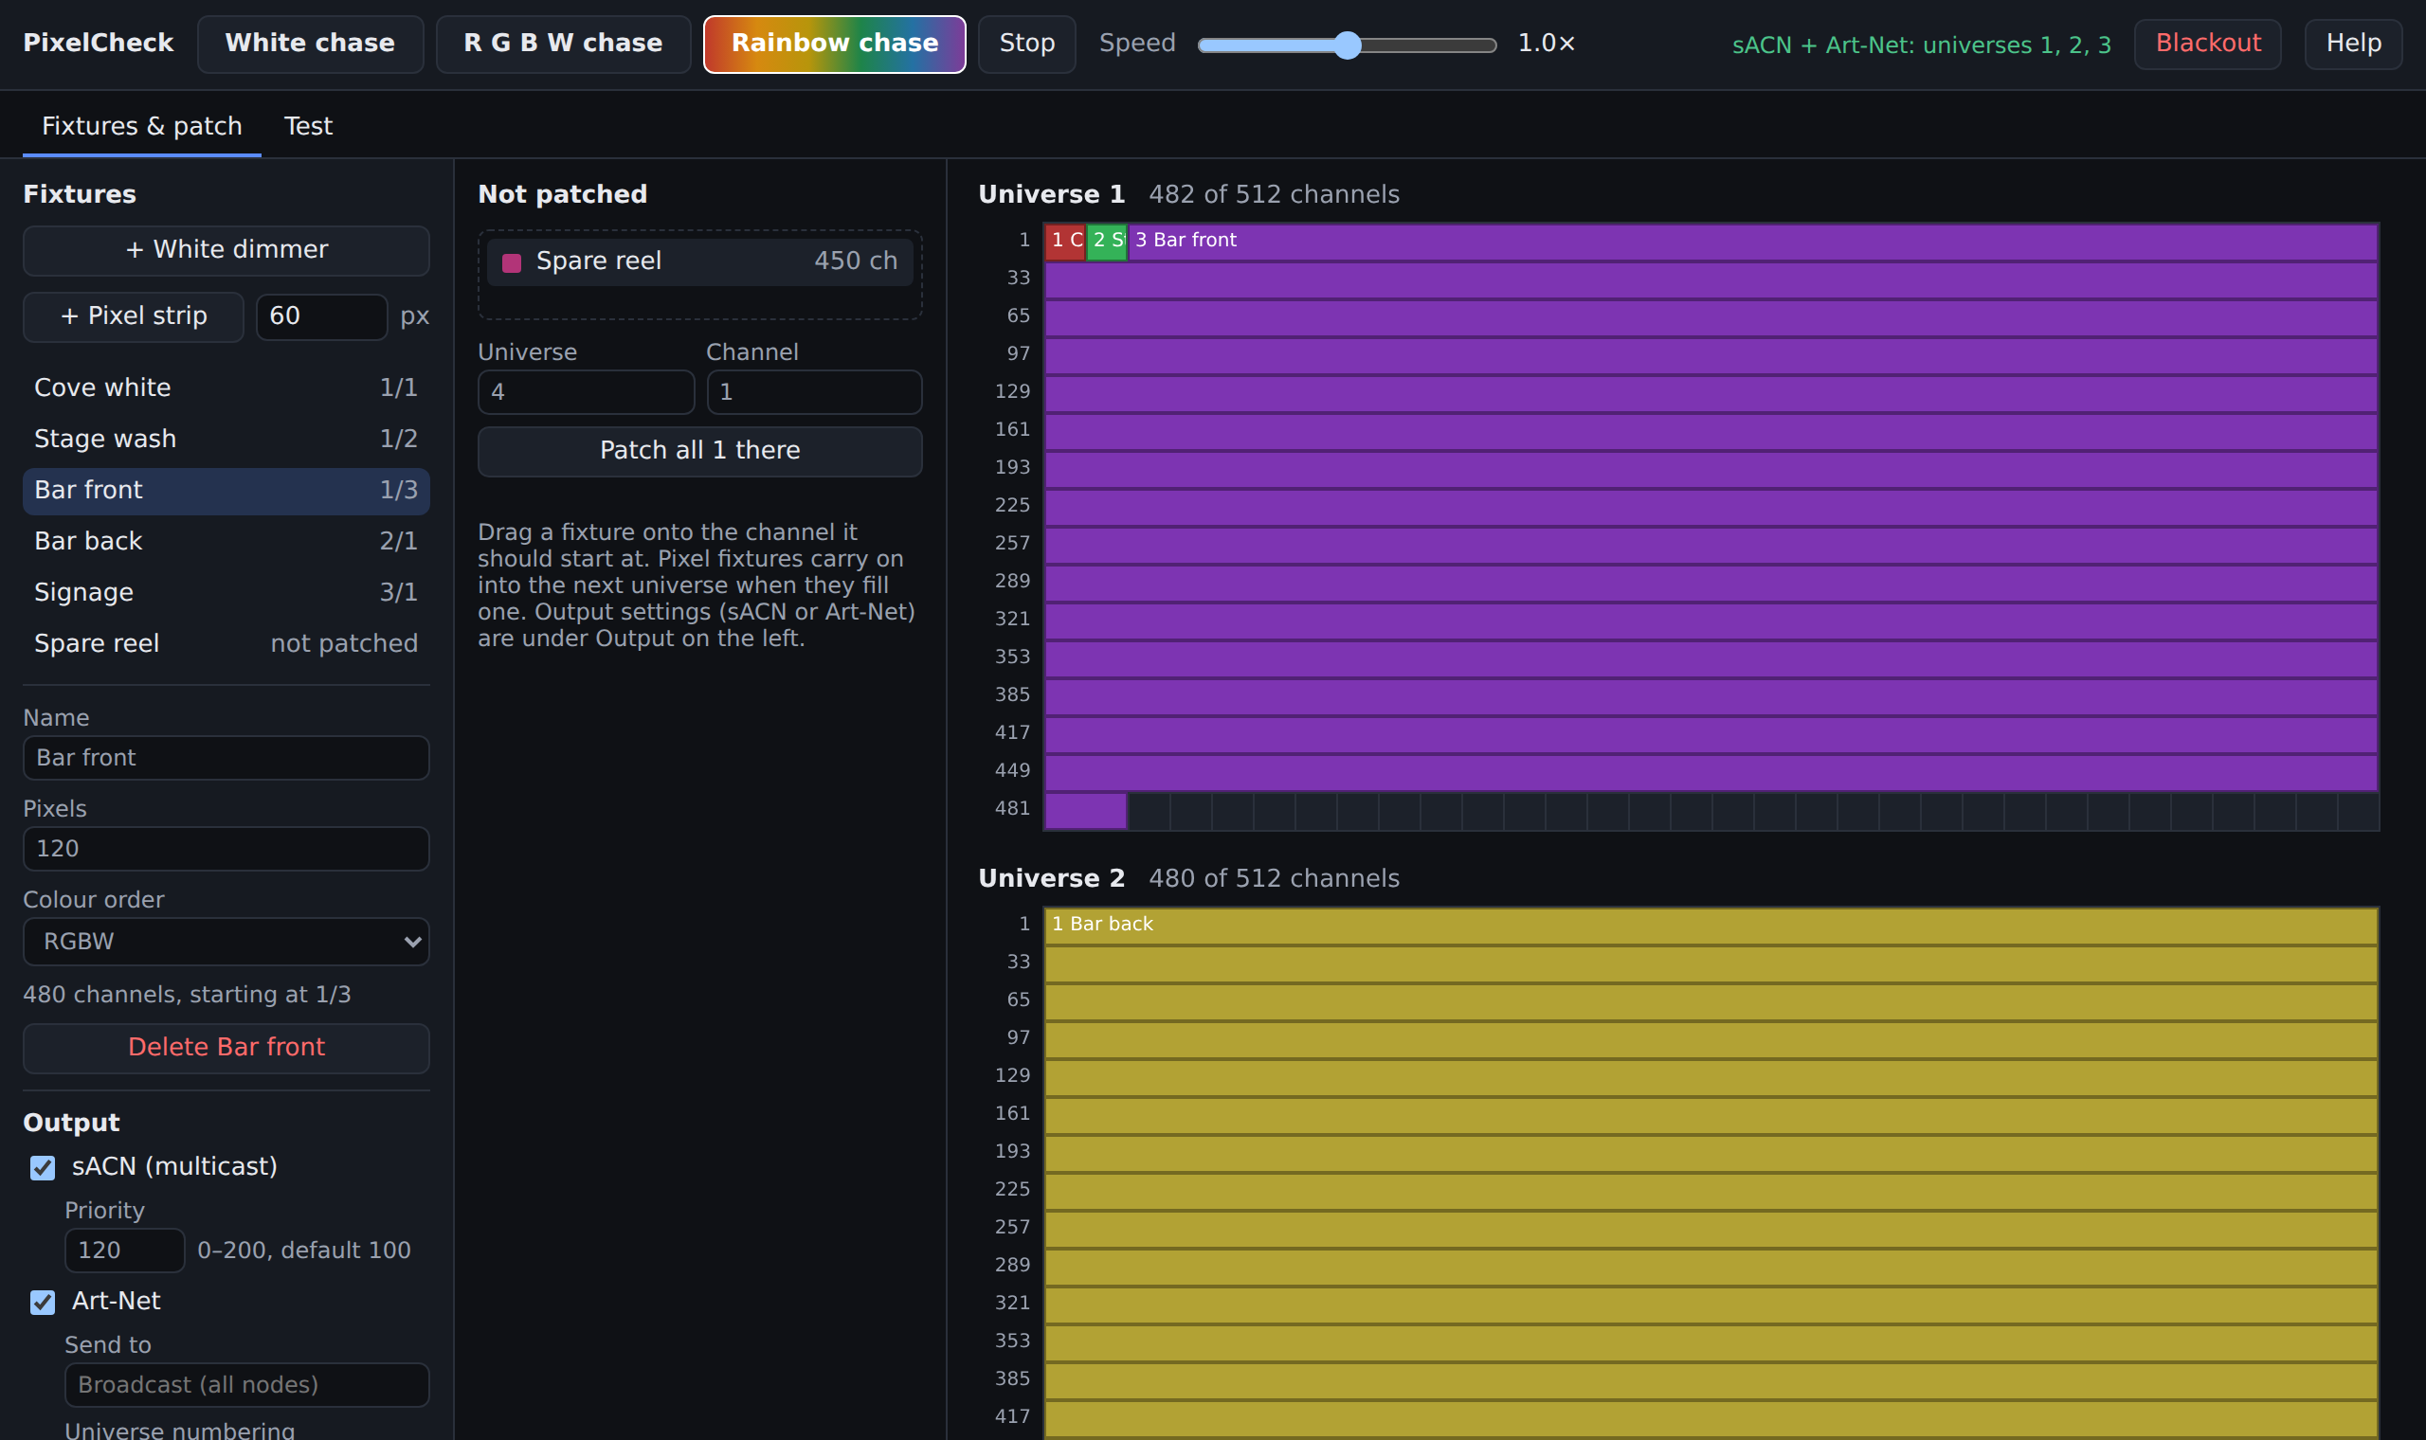Select the not-patched Spare reel row
The image size is (2426, 1440).
coord(226,643)
